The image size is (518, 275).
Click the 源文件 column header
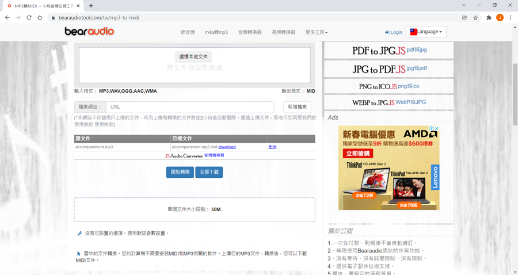[122, 138]
